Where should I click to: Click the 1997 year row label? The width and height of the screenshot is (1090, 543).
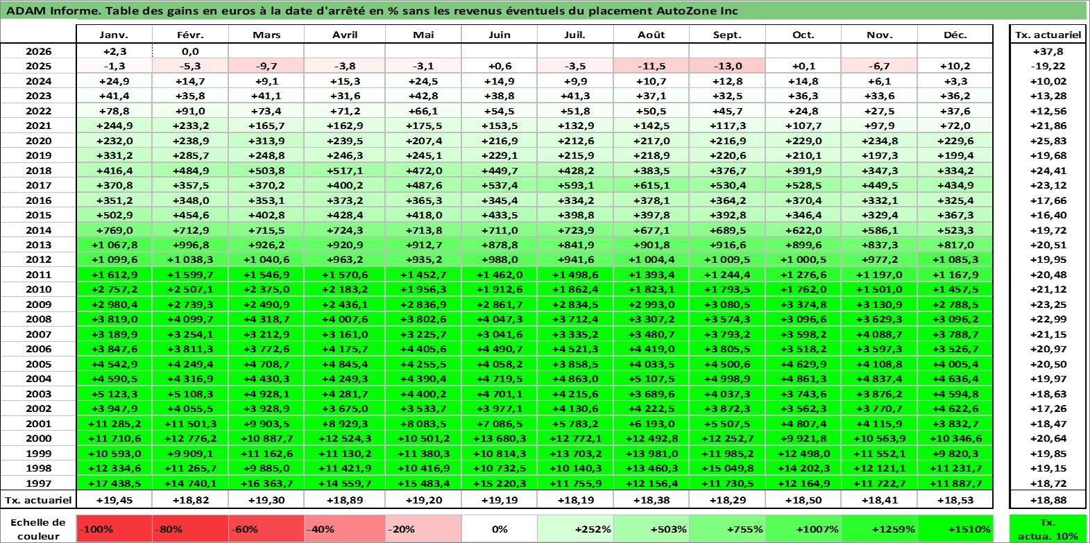coord(38,483)
